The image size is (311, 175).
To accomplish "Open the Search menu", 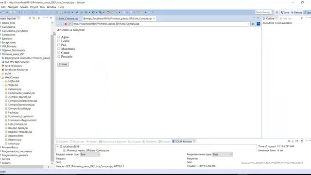I will [x=24, y=7].
